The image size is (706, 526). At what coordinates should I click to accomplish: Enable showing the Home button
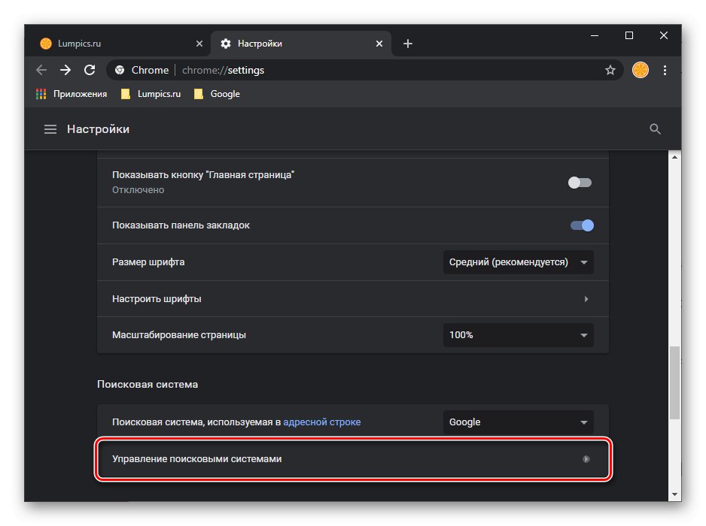(x=580, y=182)
